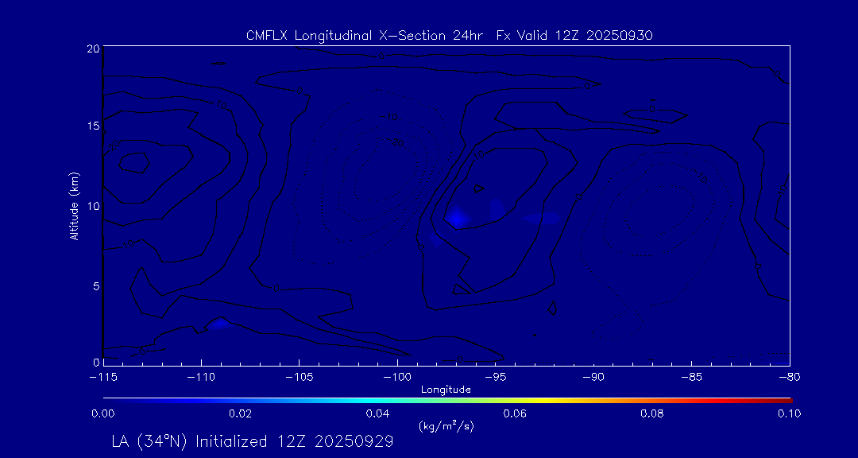Image resolution: width=858 pixels, height=458 pixels.
Task: Click the 10 km altitude tick label
Action: click(92, 206)
